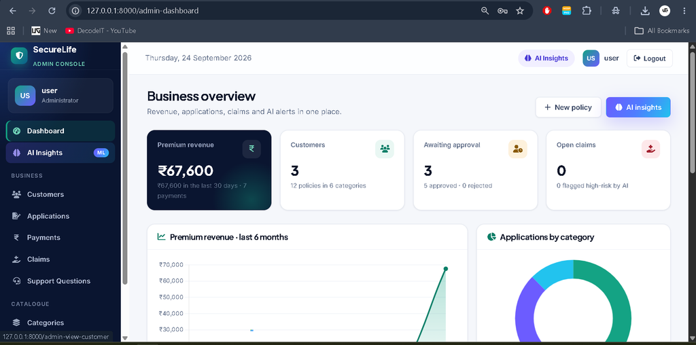The width and height of the screenshot is (696, 345).
Task: Click the Business overview heading
Action: (x=201, y=96)
